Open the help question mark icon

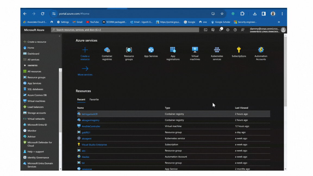pos(235,30)
